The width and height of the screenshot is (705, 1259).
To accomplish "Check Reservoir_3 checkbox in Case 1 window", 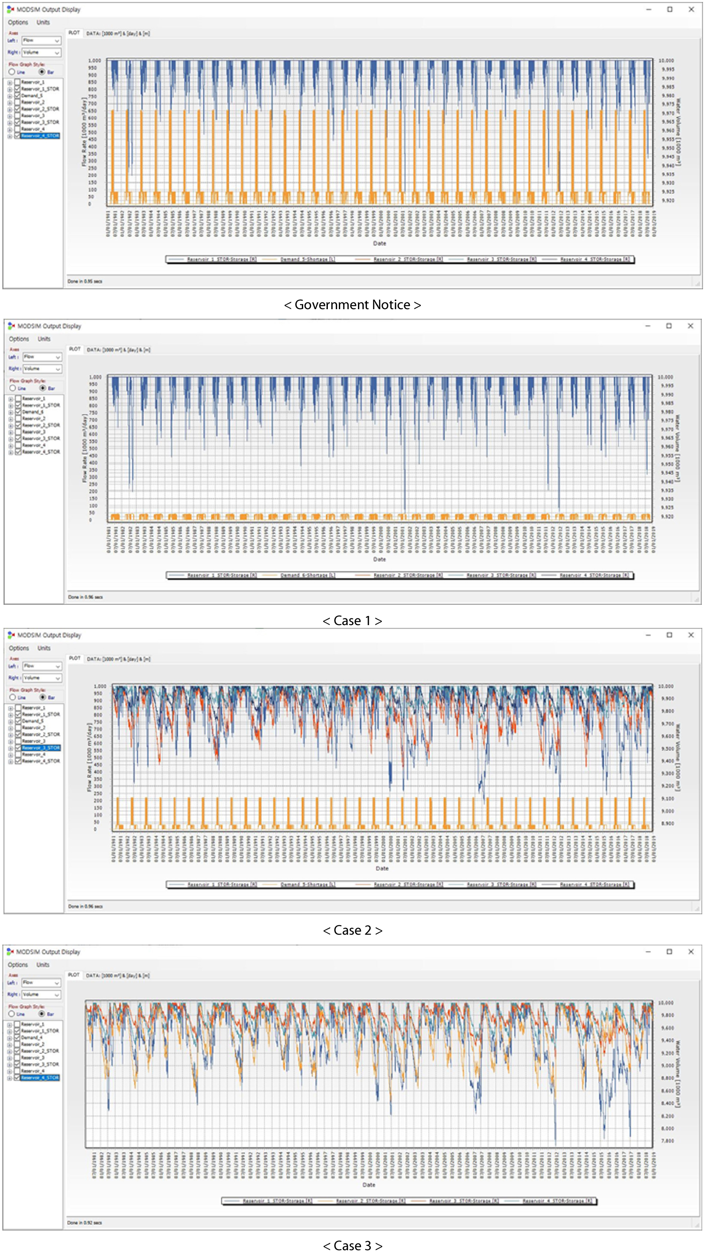I will coord(18,432).
